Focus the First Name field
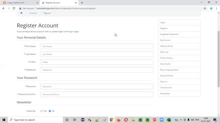220x123 pixels. click(x=97, y=46)
